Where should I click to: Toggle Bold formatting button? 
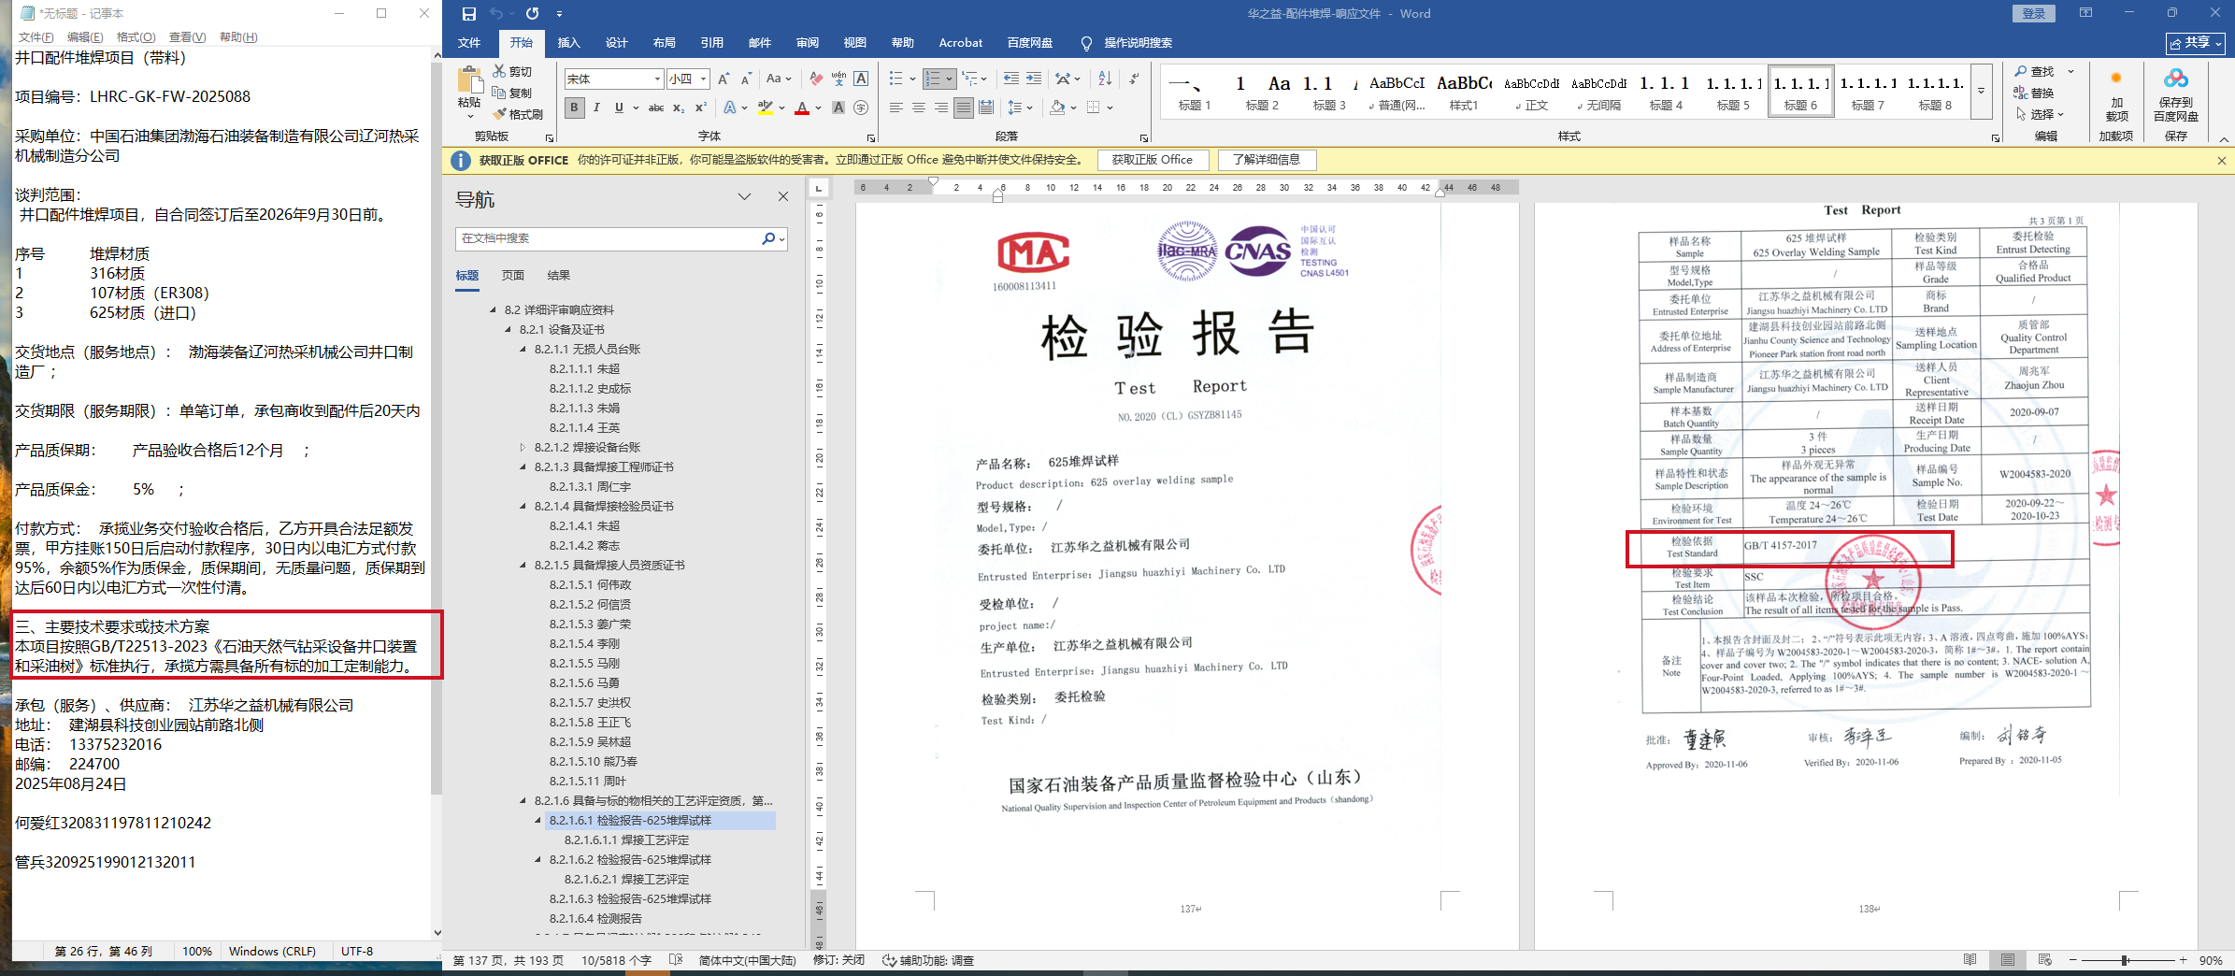[x=574, y=108]
